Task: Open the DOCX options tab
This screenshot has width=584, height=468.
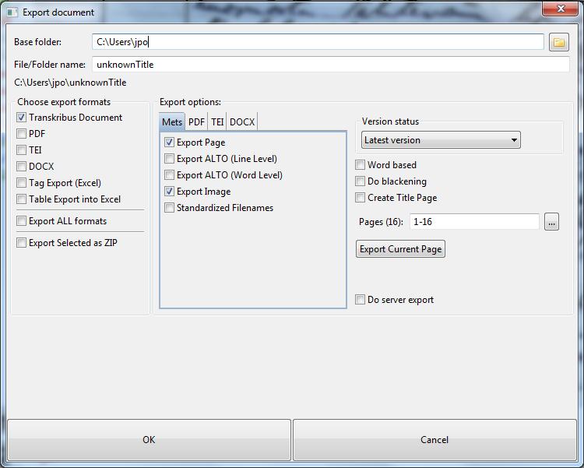Action: coord(242,121)
